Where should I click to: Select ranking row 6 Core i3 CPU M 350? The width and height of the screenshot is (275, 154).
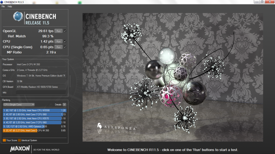coord(35,130)
